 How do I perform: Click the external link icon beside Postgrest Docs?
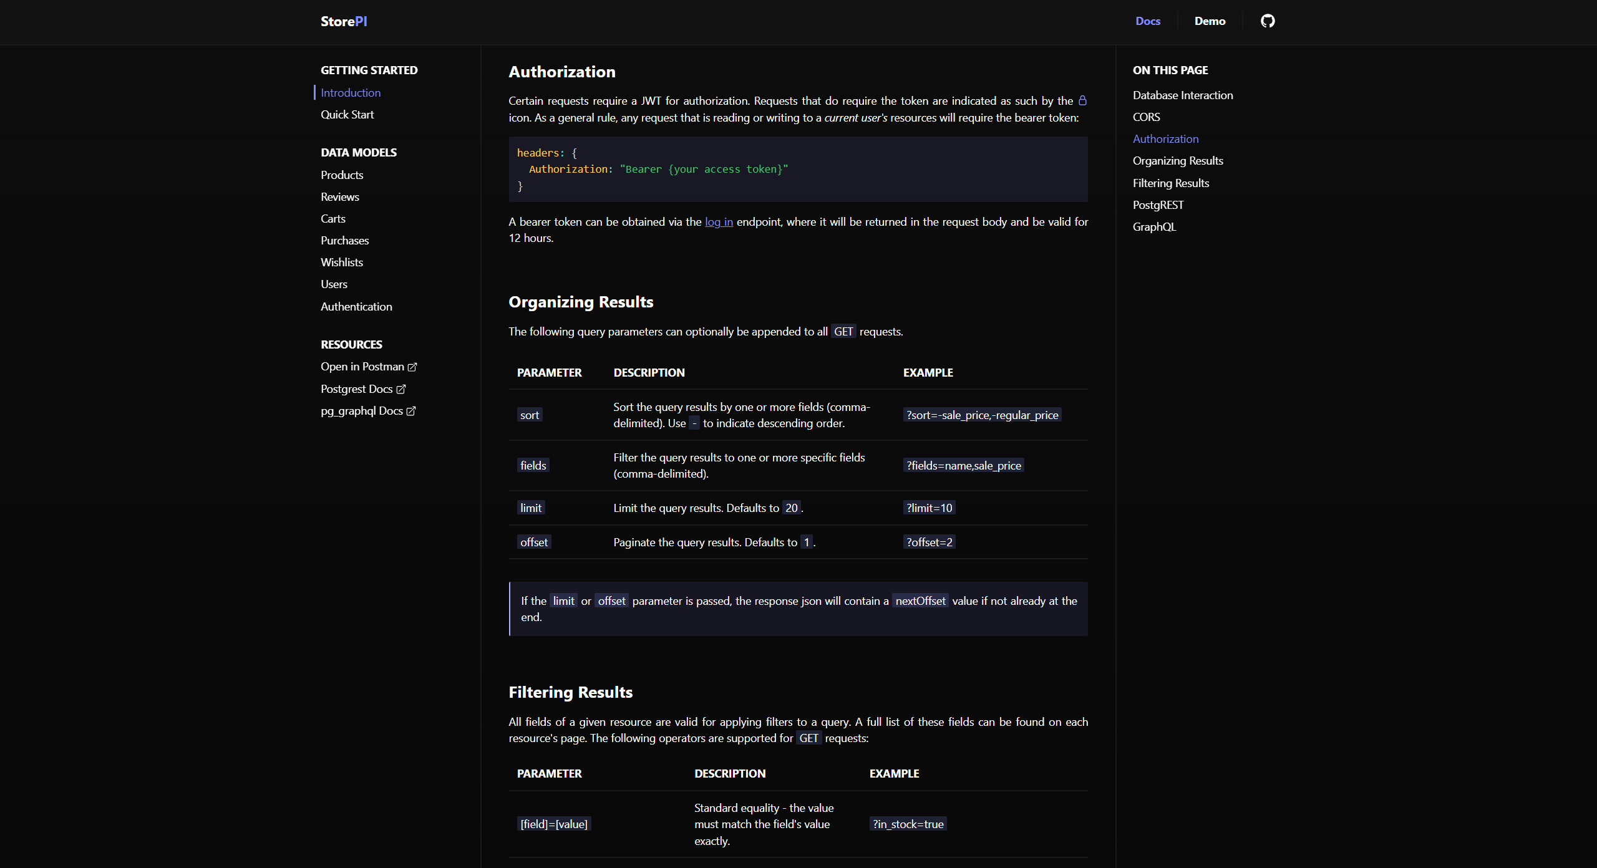pos(401,388)
